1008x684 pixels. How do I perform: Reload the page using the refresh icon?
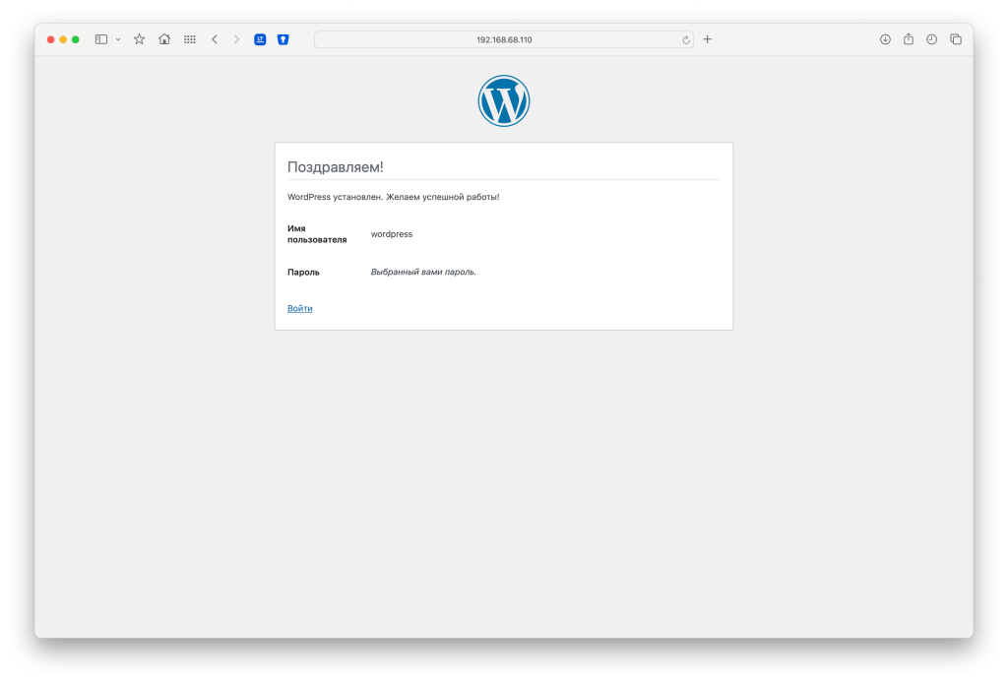coord(686,39)
